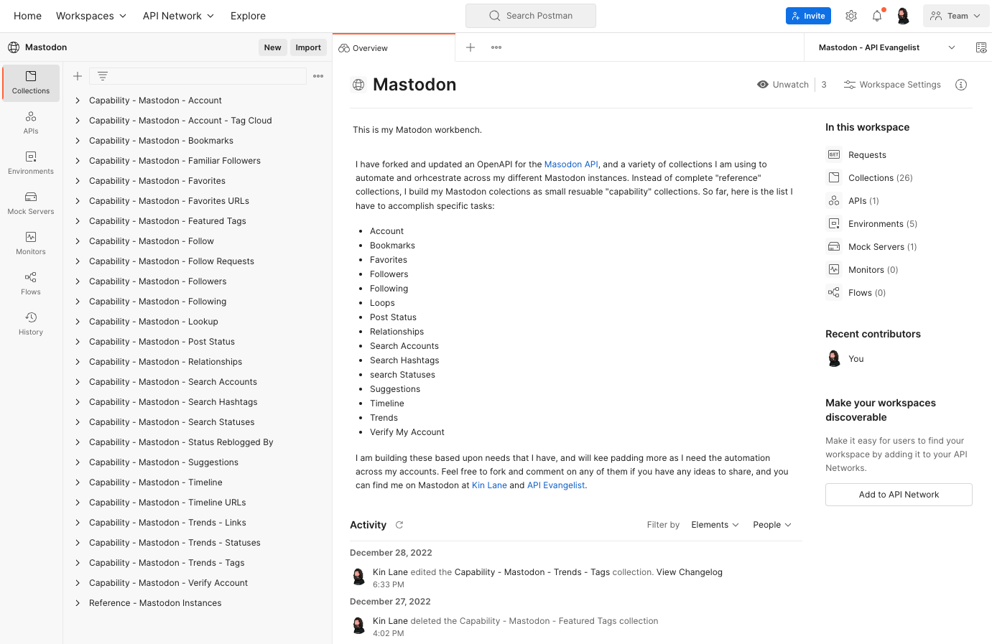992x644 pixels.
Task: Refresh the Activity feed
Action: [x=399, y=525]
